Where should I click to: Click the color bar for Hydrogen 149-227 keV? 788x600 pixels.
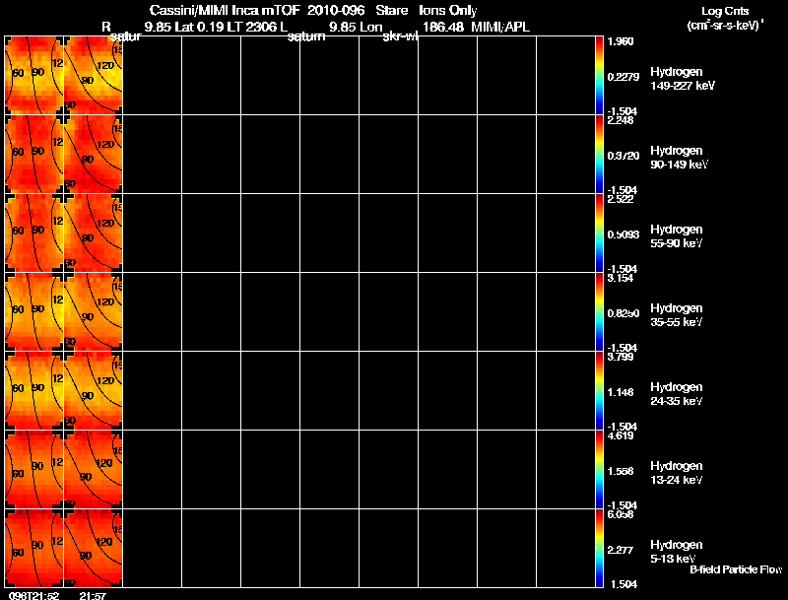point(599,76)
